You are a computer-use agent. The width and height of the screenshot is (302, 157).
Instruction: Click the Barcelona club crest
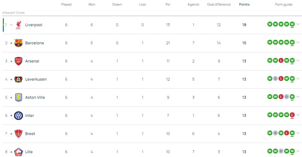[19, 43]
